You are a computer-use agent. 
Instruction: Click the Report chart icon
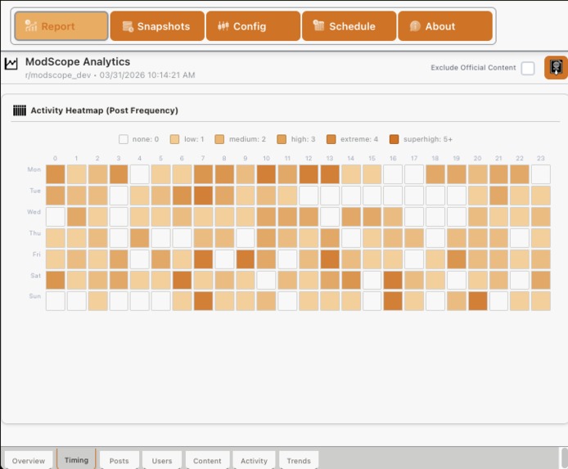tap(31, 25)
